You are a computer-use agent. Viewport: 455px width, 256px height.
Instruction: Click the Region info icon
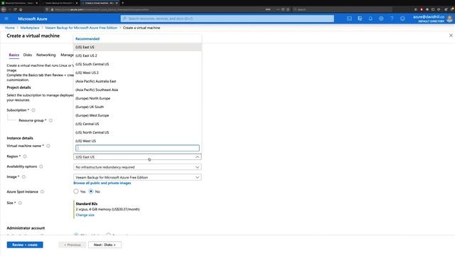click(x=25, y=156)
